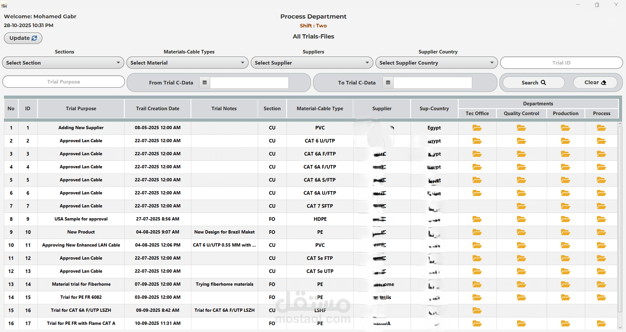Expand the Select Section dropdown
Viewport: 626px width, 332px height.
(x=63, y=63)
